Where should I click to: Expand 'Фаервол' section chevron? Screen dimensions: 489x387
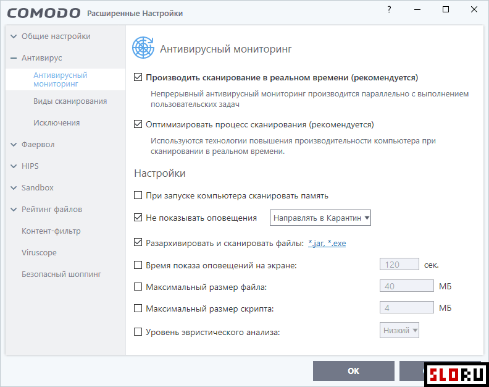click(x=14, y=144)
